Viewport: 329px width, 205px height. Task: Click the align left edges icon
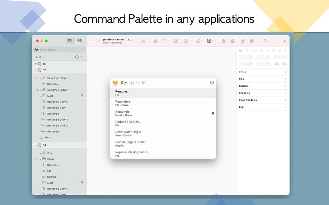[x=256, y=51]
